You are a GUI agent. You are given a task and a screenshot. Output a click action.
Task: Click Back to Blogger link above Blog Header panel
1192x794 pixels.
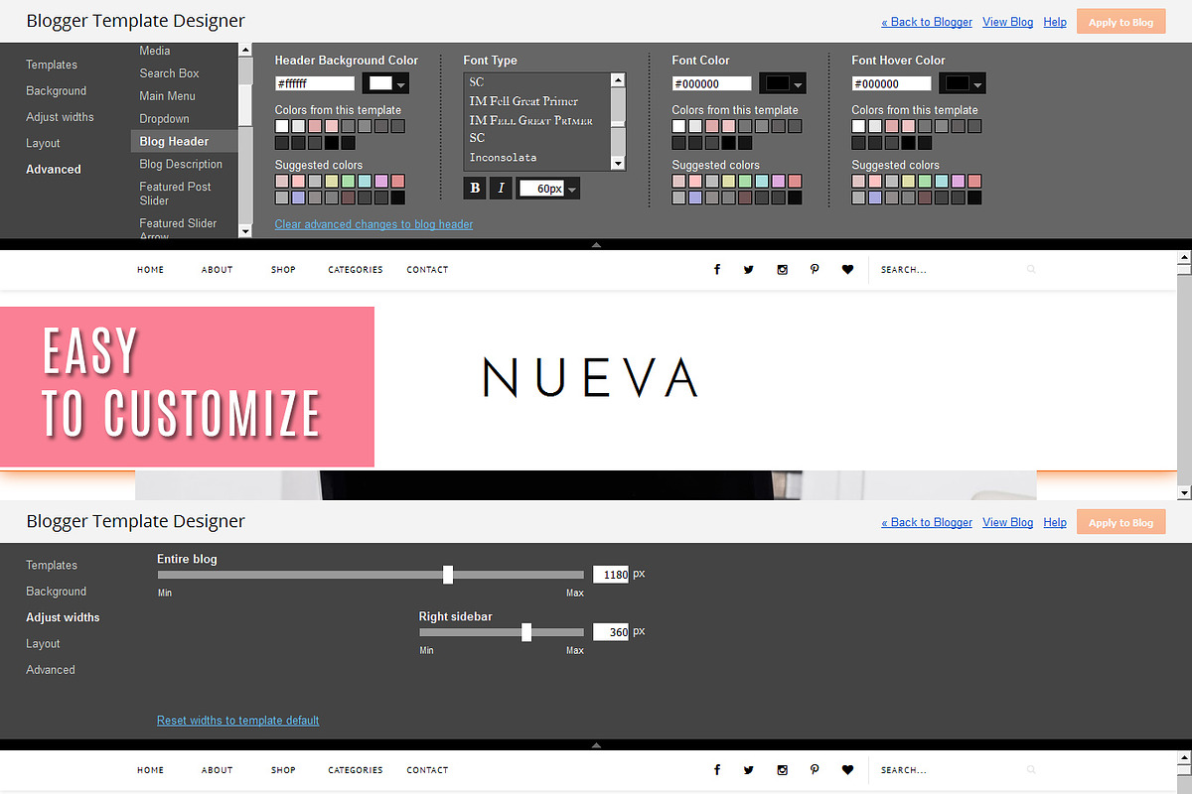(927, 22)
